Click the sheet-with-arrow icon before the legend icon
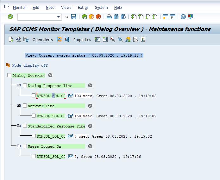 [135, 40]
